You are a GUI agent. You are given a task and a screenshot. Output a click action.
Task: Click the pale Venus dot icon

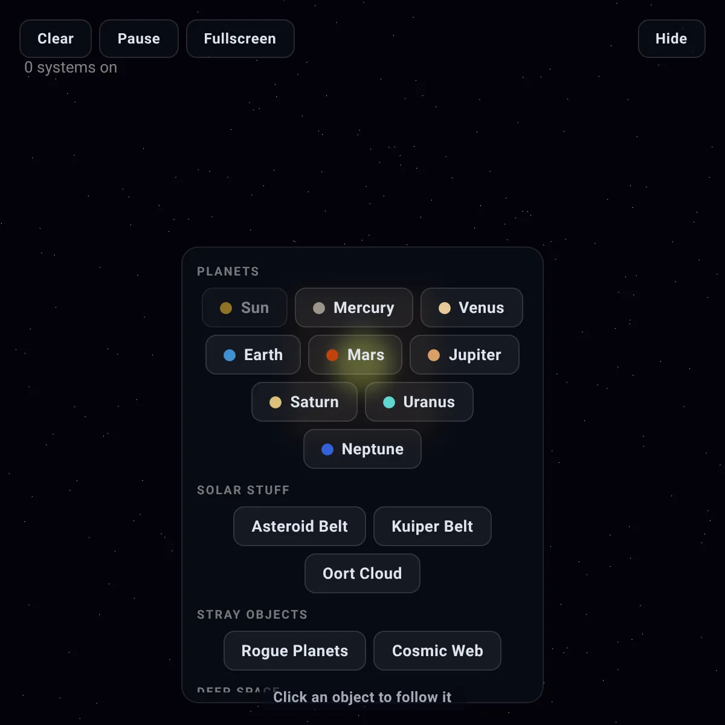[x=445, y=308]
